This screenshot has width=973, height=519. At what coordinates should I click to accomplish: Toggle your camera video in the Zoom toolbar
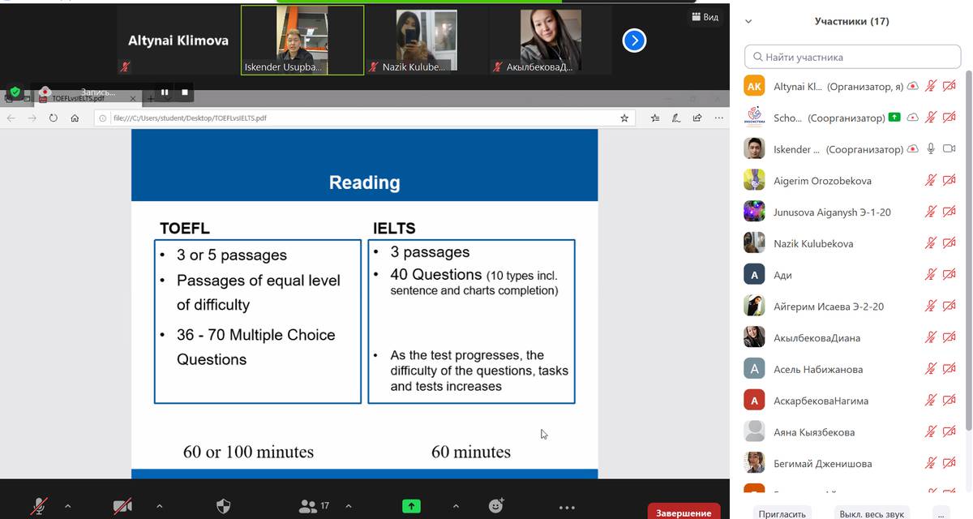[x=122, y=506]
